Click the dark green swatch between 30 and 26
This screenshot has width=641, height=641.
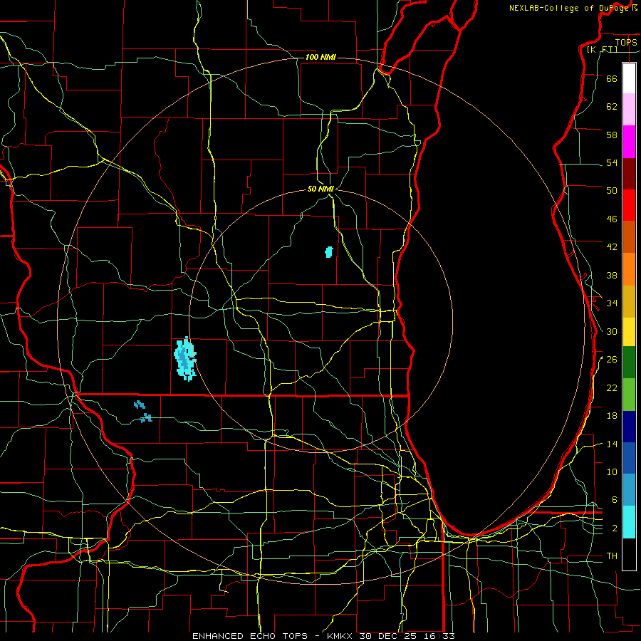click(x=629, y=363)
